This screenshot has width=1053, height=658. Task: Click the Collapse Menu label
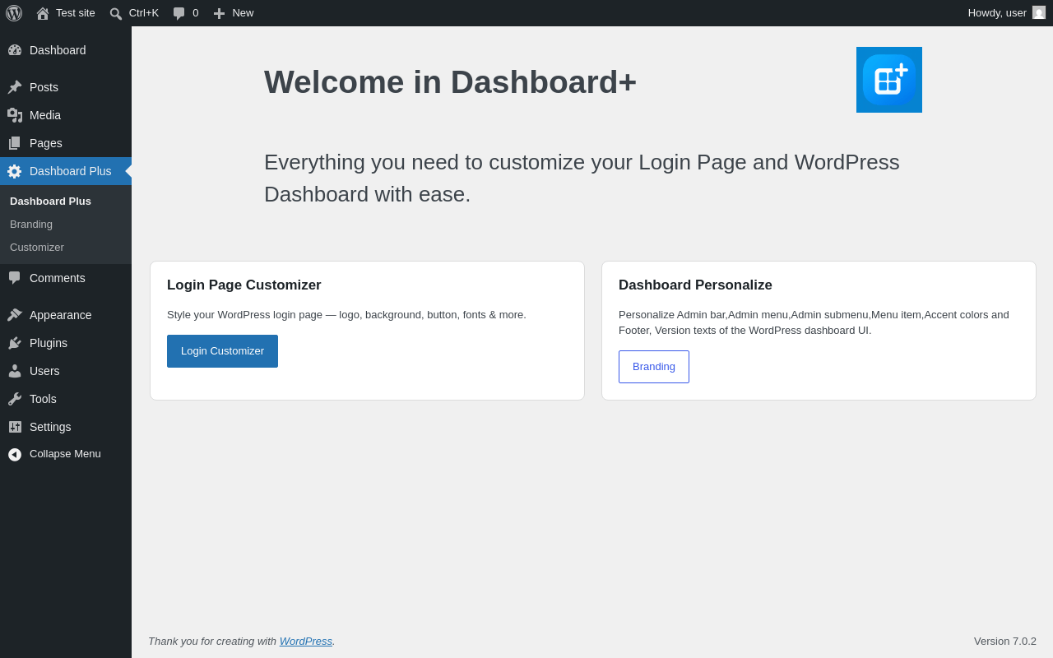65,454
